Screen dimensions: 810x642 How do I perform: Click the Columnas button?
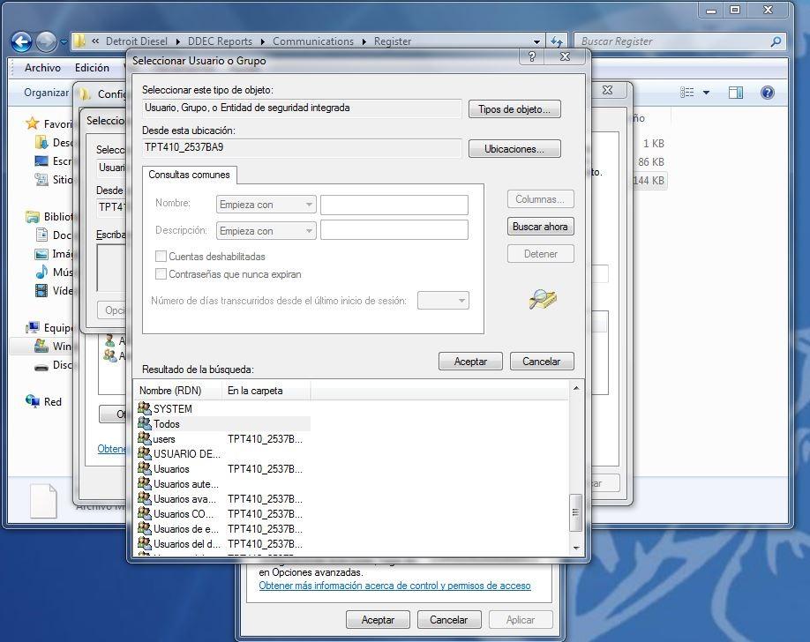(x=540, y=199)
